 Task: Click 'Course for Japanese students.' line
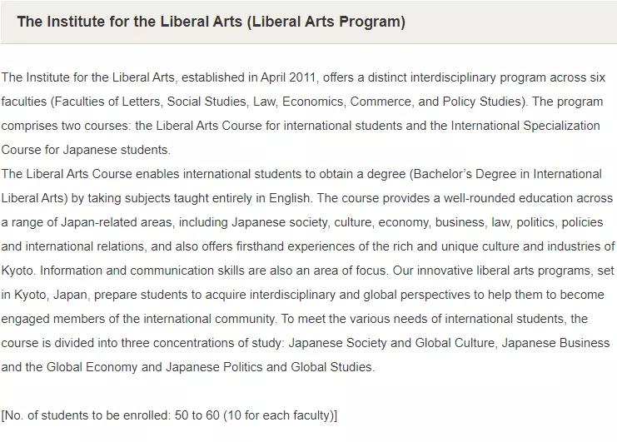86,150
